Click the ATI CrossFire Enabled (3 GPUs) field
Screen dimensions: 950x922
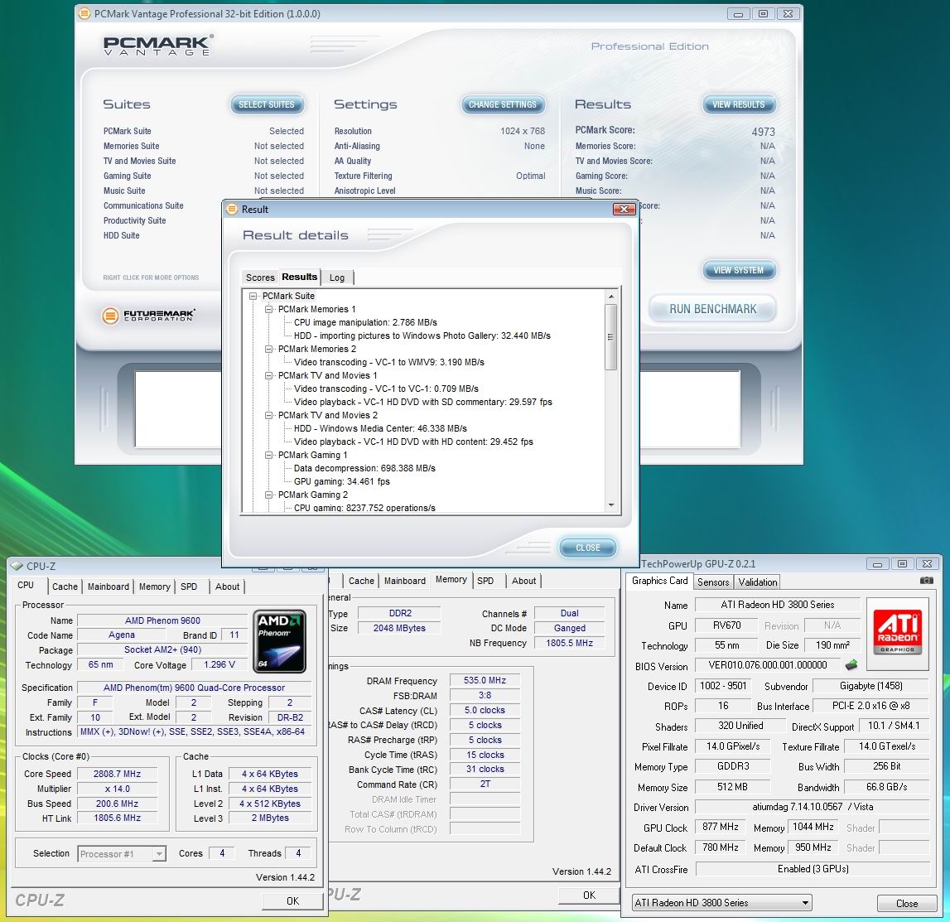click(x=813, y=869)
